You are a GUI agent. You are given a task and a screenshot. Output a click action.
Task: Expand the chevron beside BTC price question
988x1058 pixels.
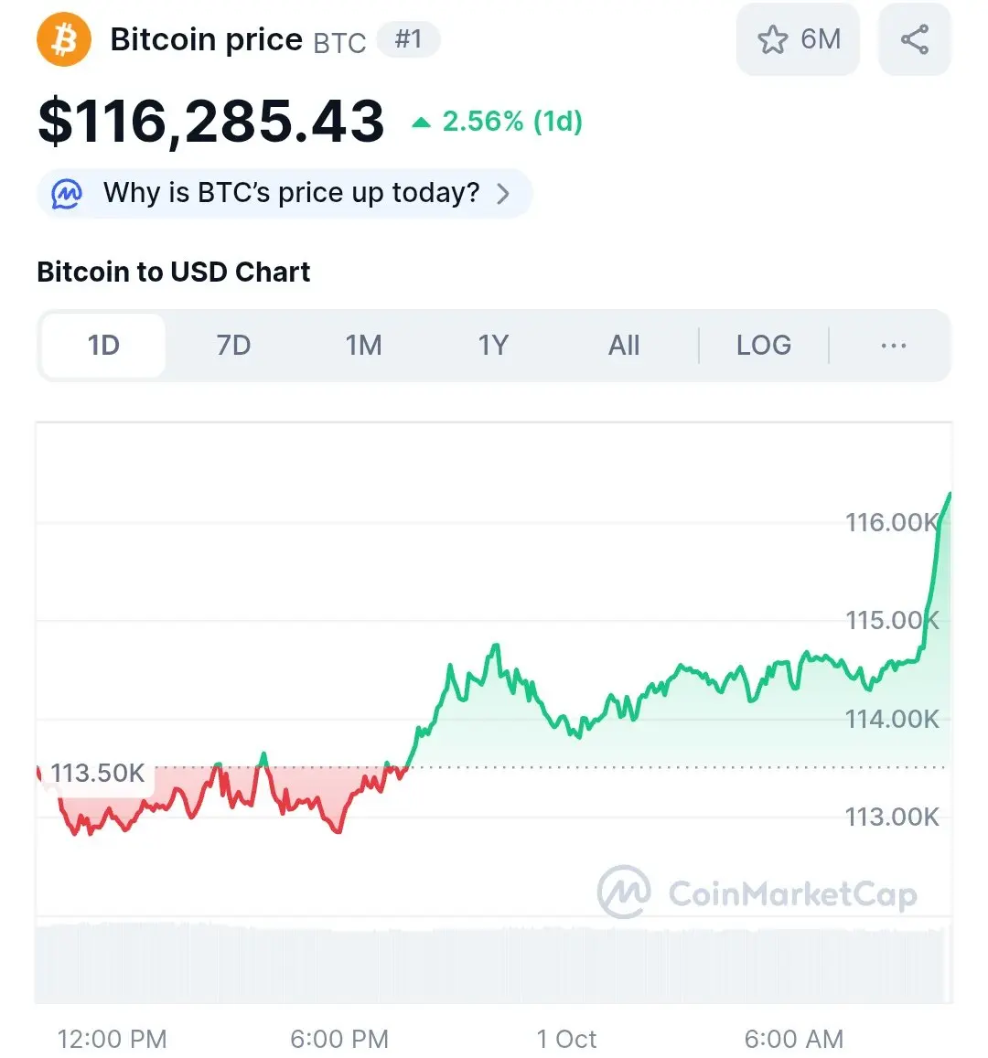(x=503, y=195)
